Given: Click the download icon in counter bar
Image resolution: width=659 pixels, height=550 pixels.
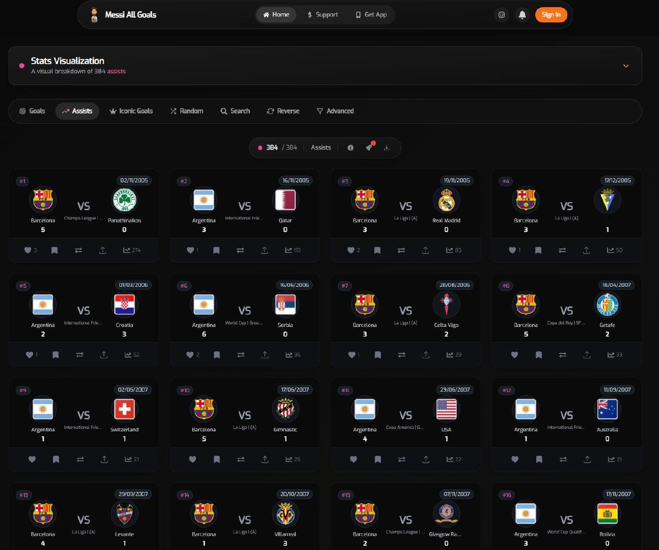Looking at the screenshot, I should point(387,148).
